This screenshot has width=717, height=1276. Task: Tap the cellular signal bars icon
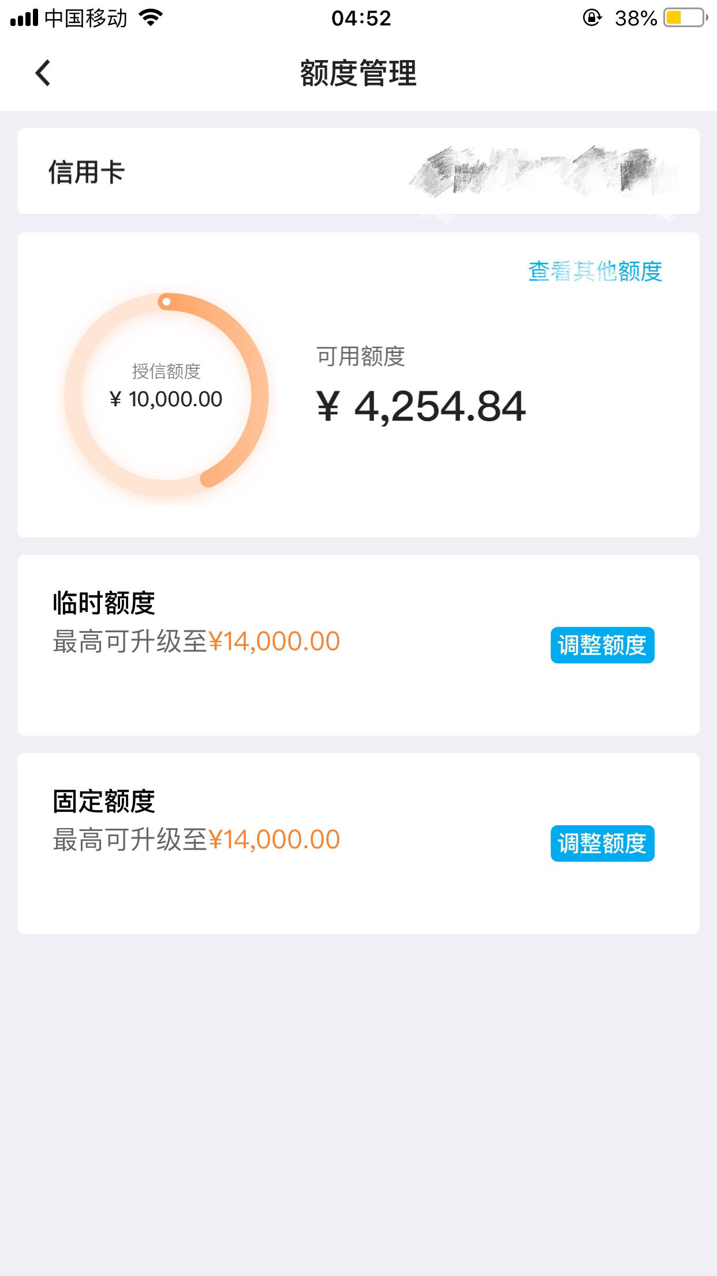pos(24,18)
